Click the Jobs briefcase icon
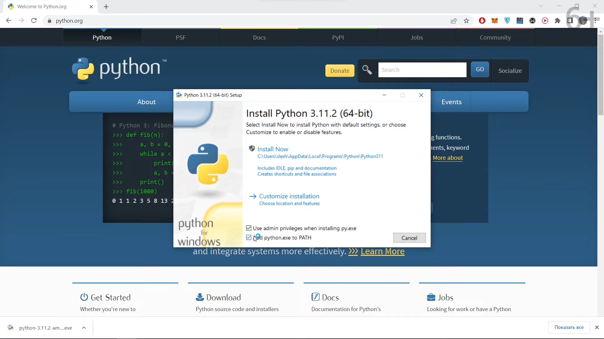Image resolution: width=604 pixels, height=339 pixels. pos(431,297)
